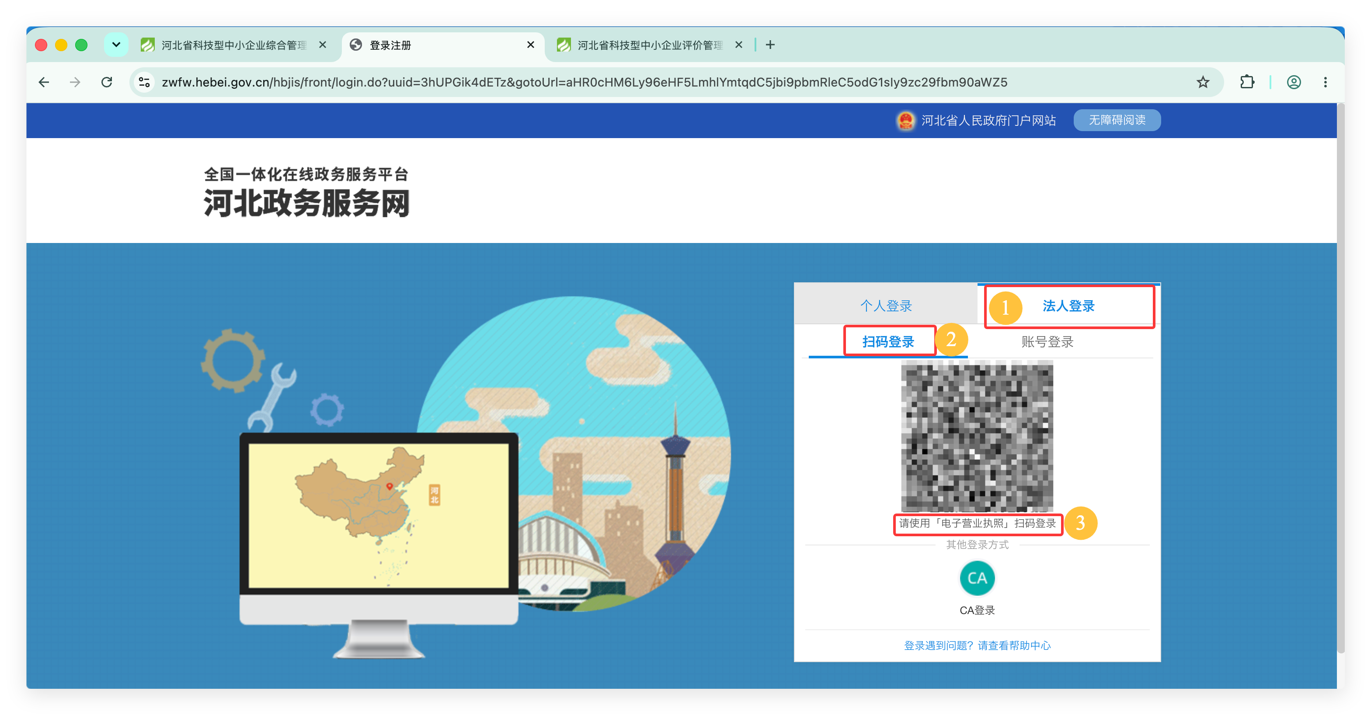
Task: Open the extensions puzzle icon
Action: tap(1247, 82)
